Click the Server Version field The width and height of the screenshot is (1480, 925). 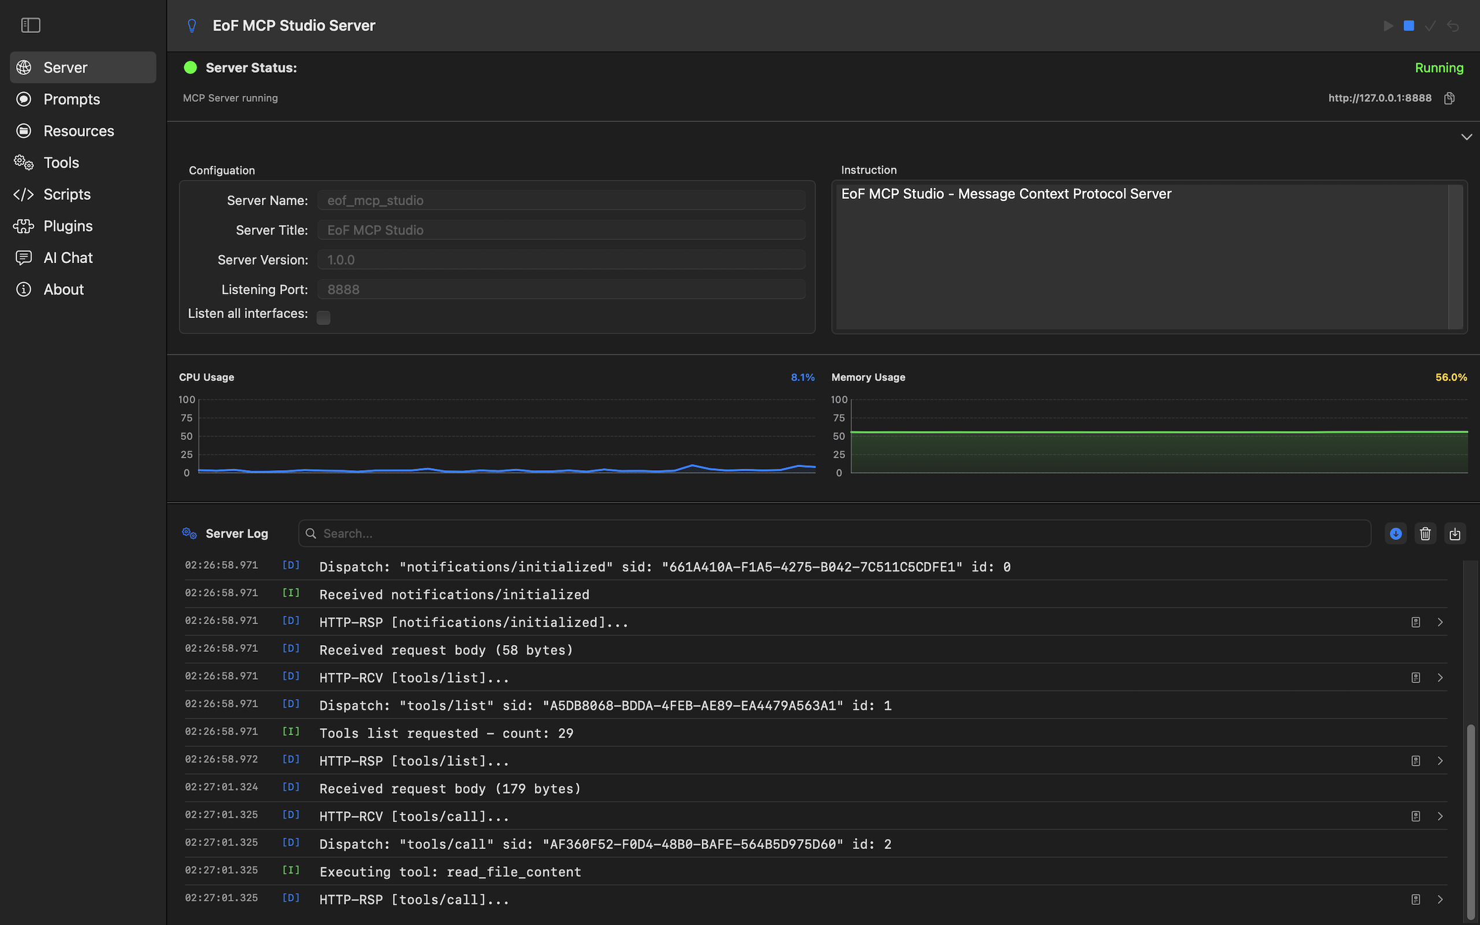click(x=561, y=260)
